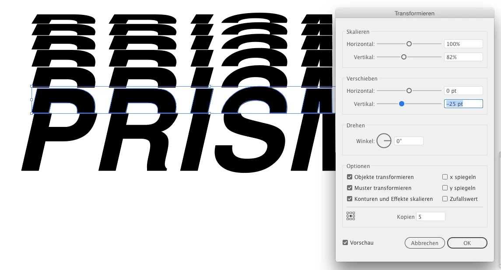
Task: Adjust the blue Verschieben Vertikal slider handle
Action: [402, 104]
